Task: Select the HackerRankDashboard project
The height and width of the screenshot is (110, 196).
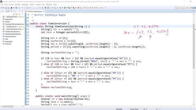Action: point(13,34)
